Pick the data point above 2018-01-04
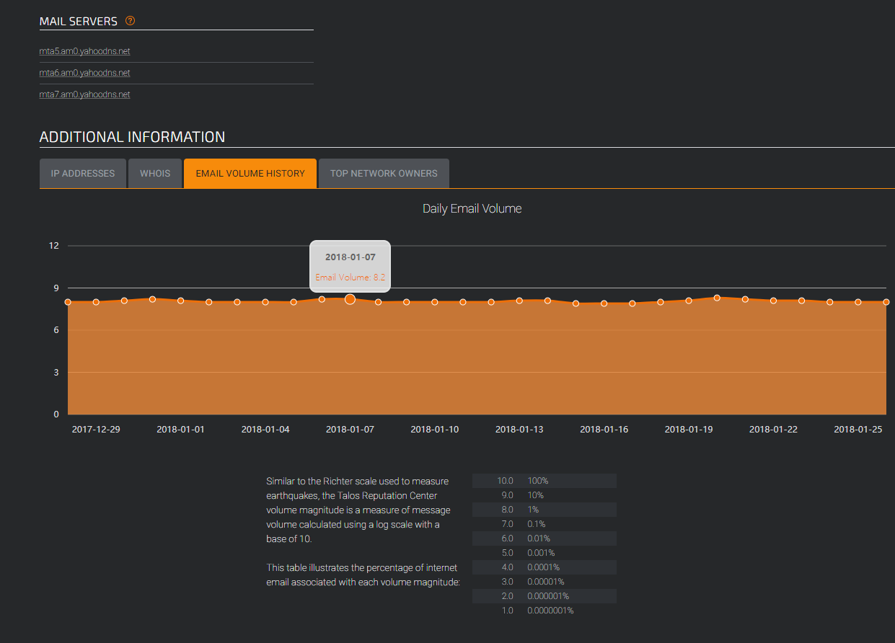Viewport: 895px width, 643px height. point(265,302)
